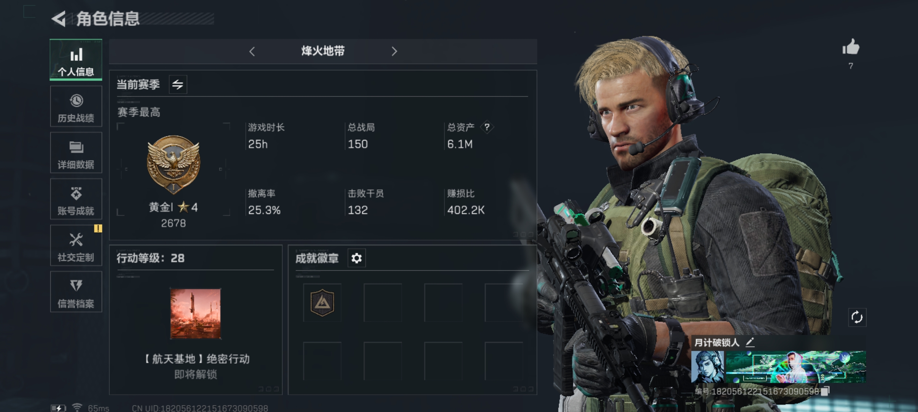The image size is (918, 412).
Task: Copy the player ID number
Action: [825, 391]
